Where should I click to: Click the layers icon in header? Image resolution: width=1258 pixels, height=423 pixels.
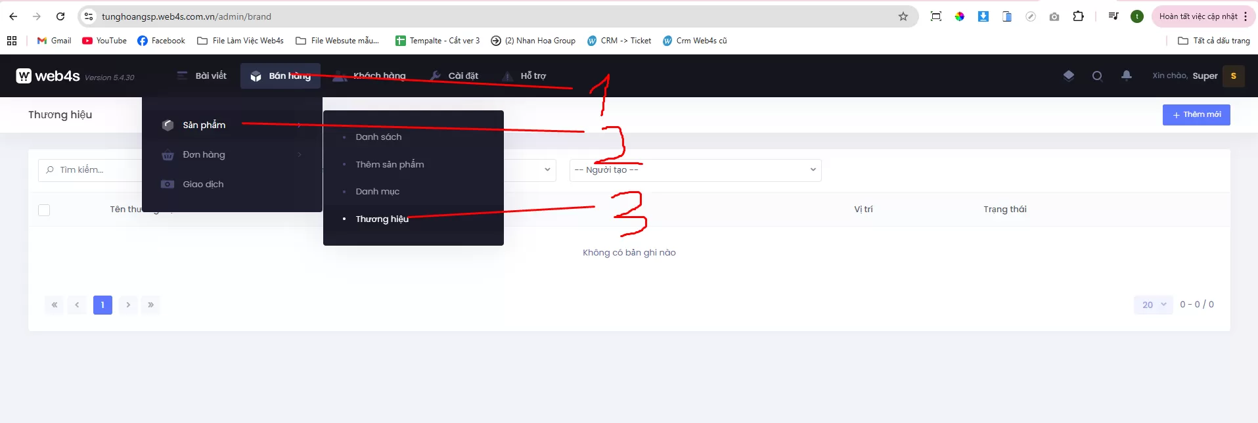tap(1069, 76)
